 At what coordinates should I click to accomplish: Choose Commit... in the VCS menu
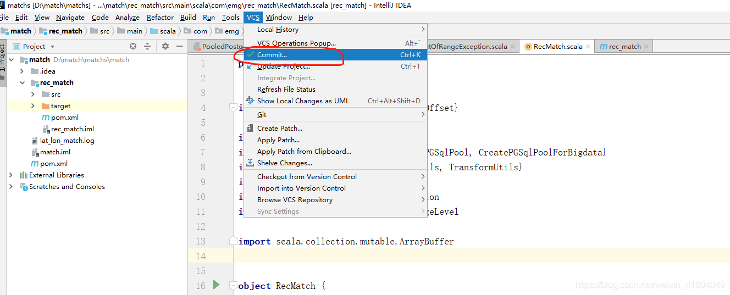click(x=335, y=55)
